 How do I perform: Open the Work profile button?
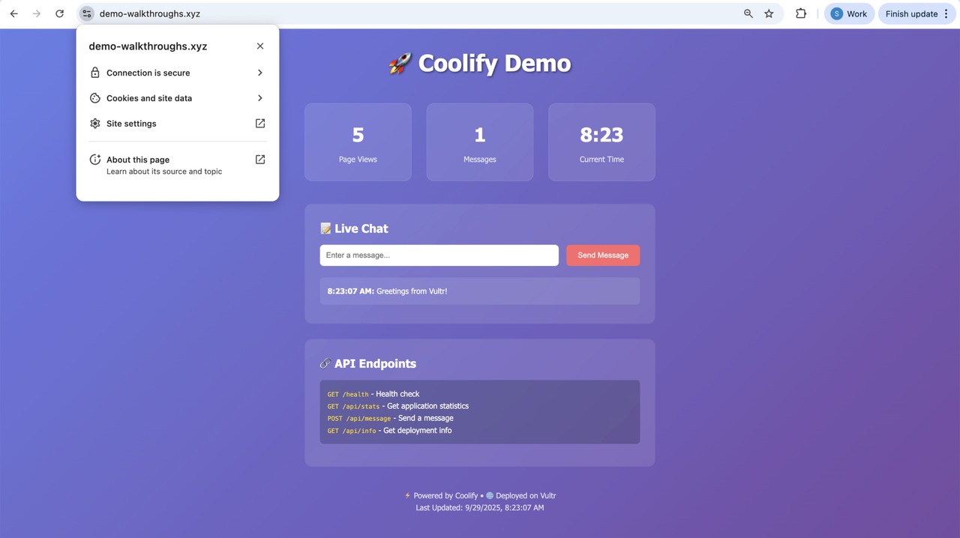(849, 13)
